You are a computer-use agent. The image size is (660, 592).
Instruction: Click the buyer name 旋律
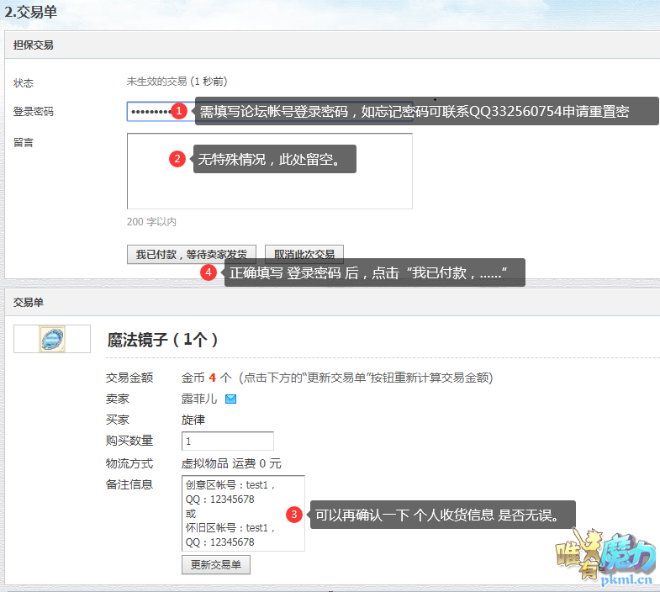pos(193,420)
